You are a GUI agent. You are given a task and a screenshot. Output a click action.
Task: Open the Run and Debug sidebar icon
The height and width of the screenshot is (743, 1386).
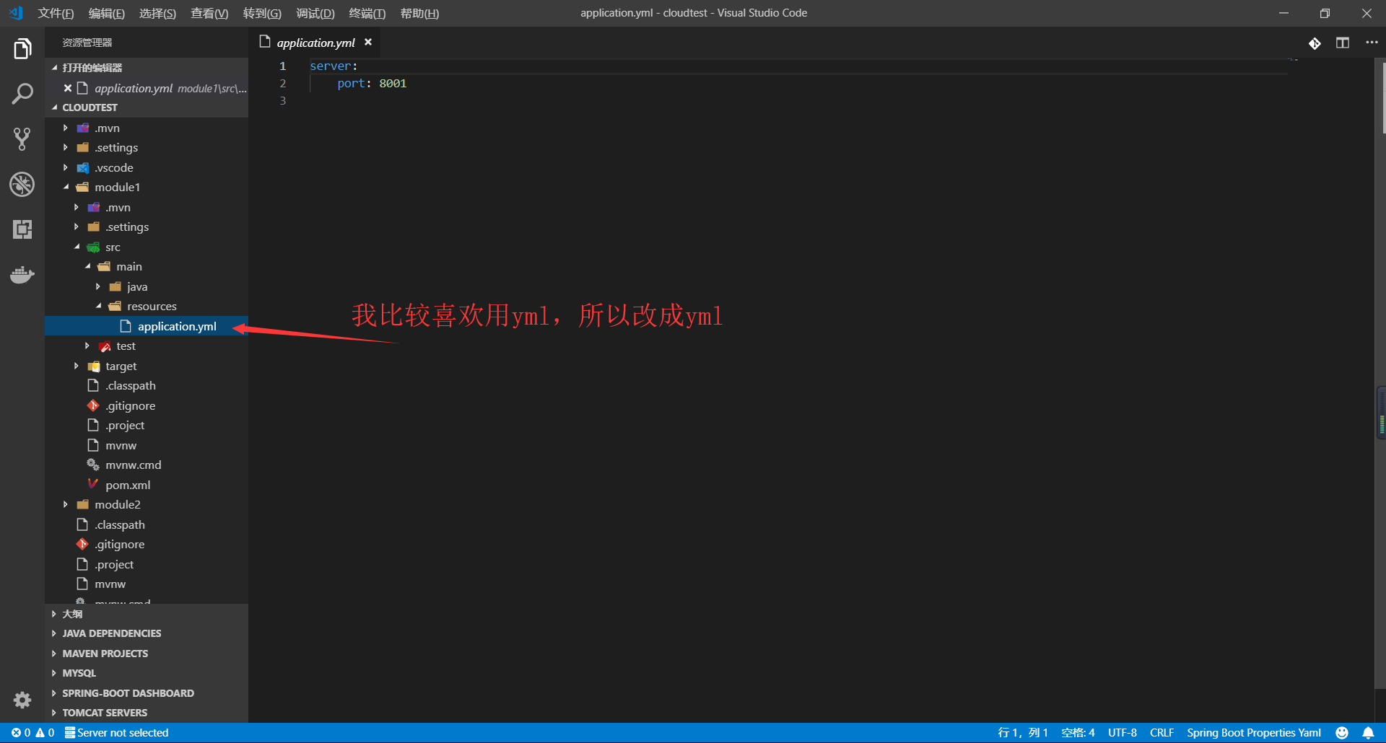tap(22, 184)
